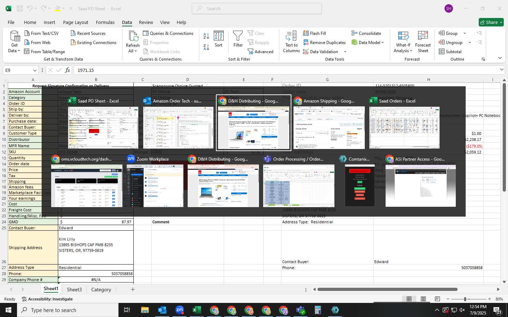Screen dimensions: 508x317
Task: Click Accessibility: Investigate status
Action: click(x=47, y=299)
